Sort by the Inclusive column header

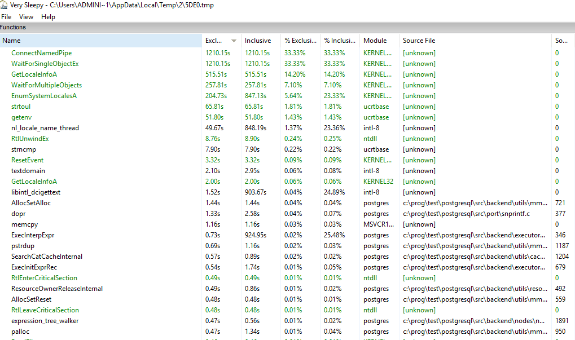tap(257, 41)
